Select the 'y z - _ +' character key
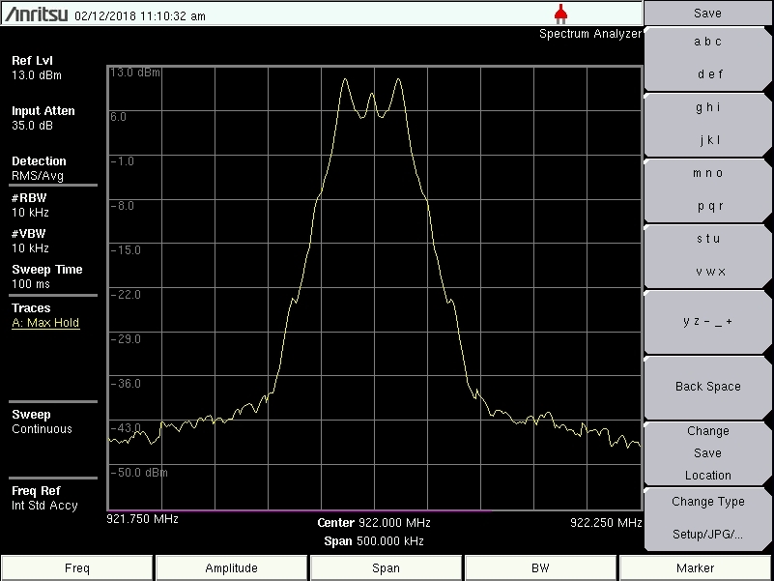 point(708,322)
